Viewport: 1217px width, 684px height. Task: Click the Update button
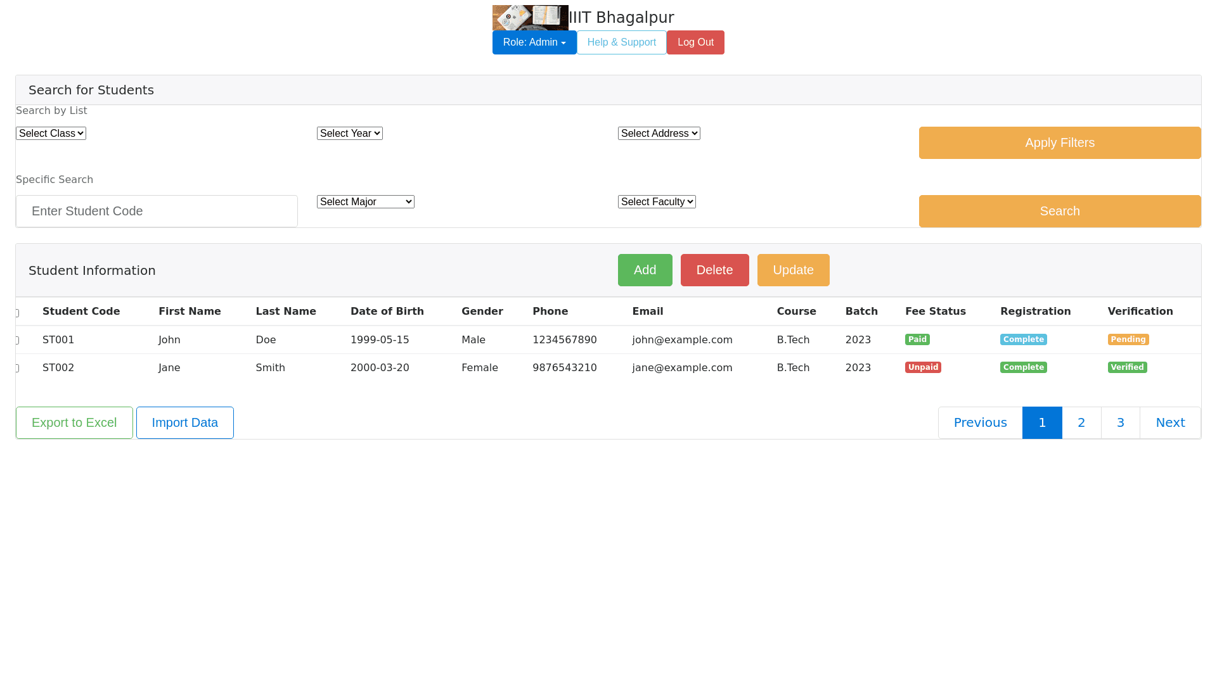click(793, 270)
